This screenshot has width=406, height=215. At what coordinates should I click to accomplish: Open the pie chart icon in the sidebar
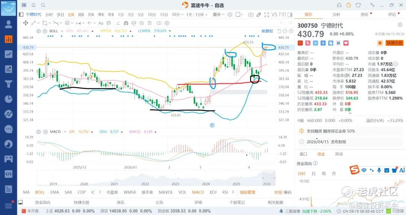click(x=9, y=99)
